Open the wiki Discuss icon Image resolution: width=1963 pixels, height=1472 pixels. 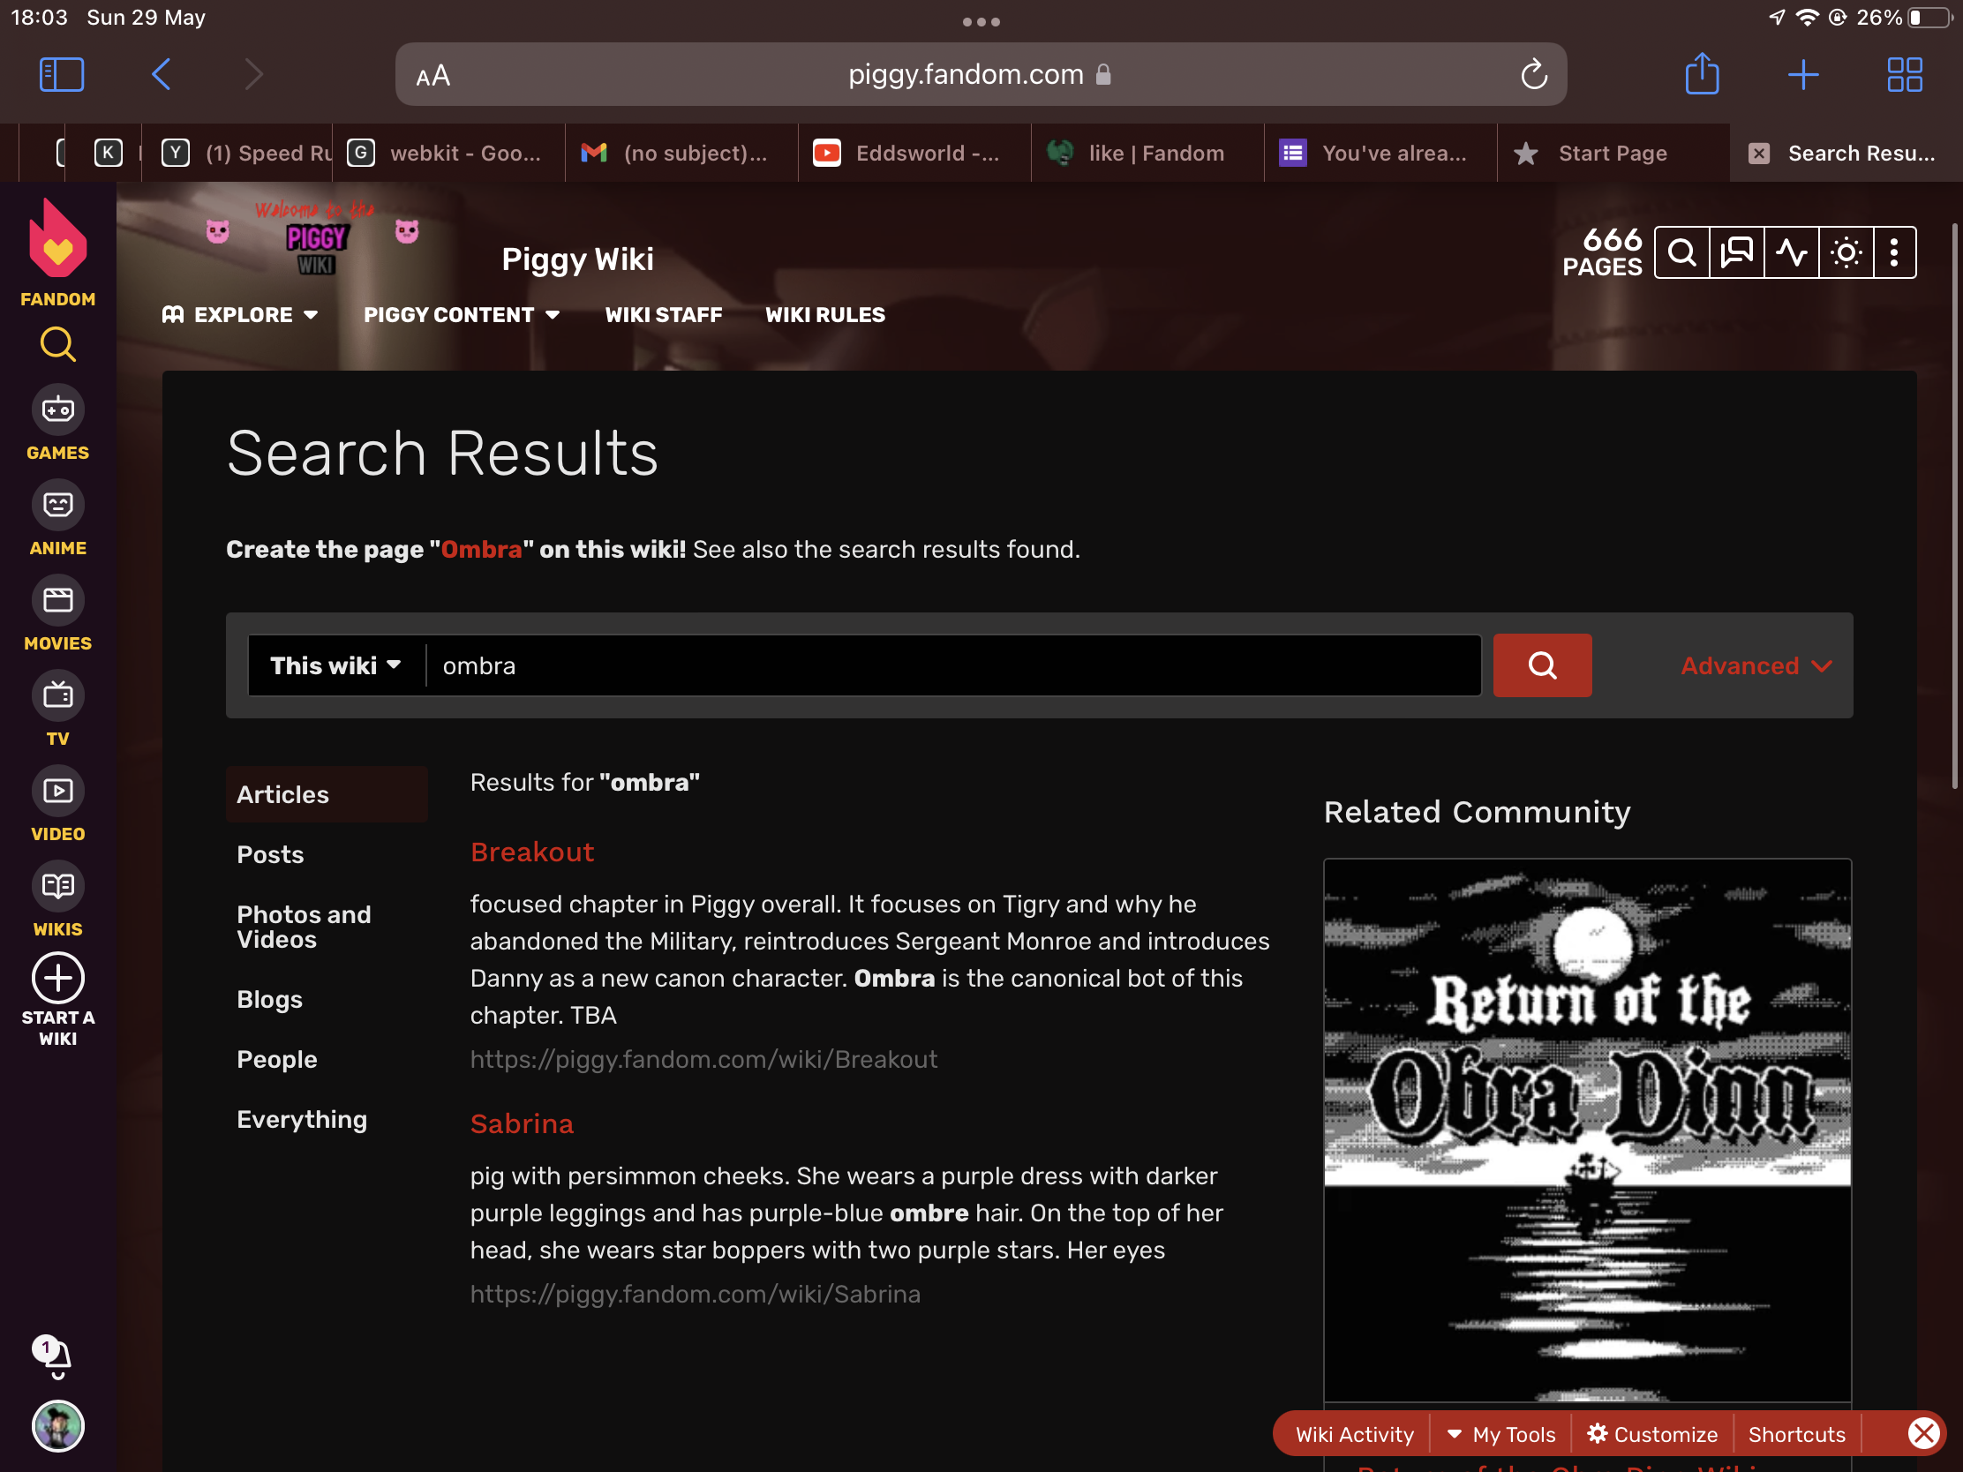pos(1737,253)
